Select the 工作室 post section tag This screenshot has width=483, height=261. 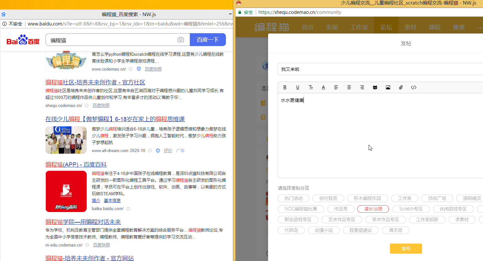pyautogui.click(x=405, y=198)
